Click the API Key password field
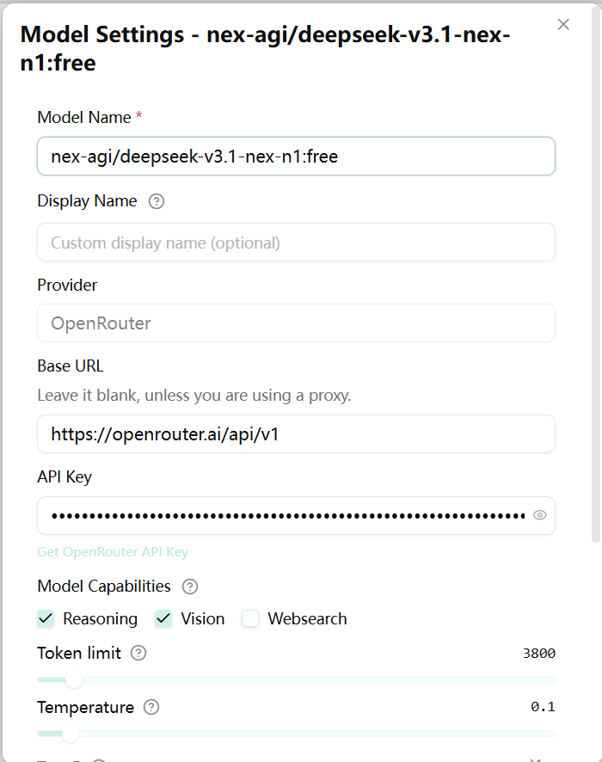 (284, 515)
